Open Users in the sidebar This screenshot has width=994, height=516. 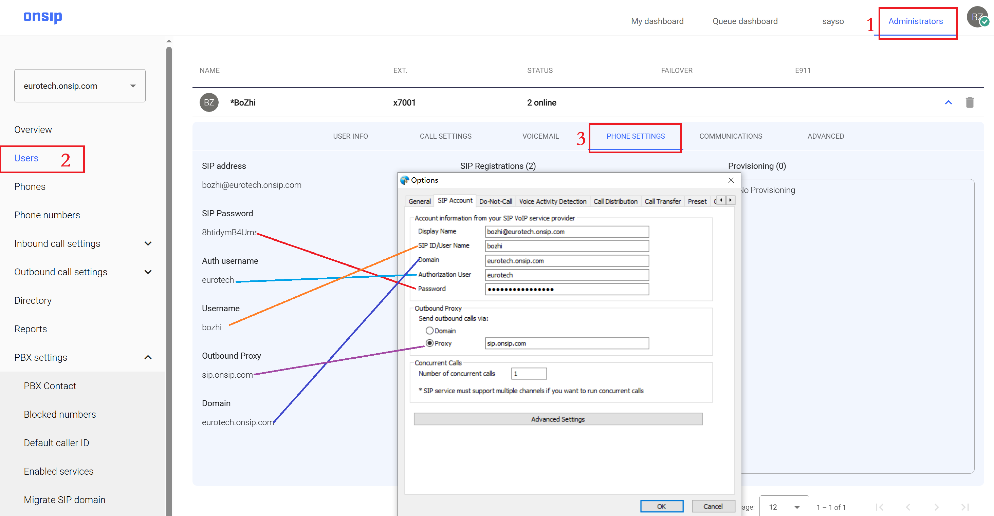tap(26, 158)
